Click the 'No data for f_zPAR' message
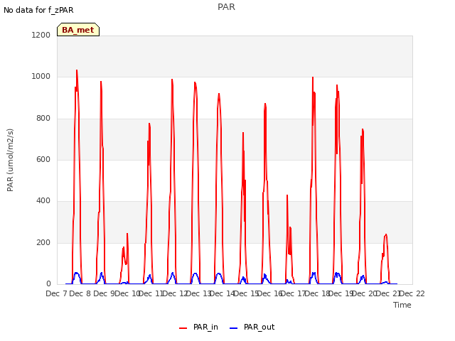Screen dimensions: 455x341 click(x=38, y=10)
